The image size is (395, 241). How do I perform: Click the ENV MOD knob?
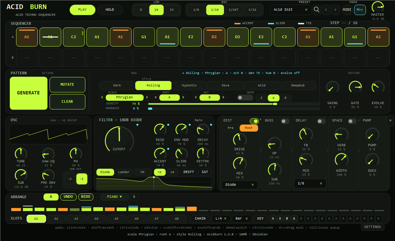pos(181,130)
